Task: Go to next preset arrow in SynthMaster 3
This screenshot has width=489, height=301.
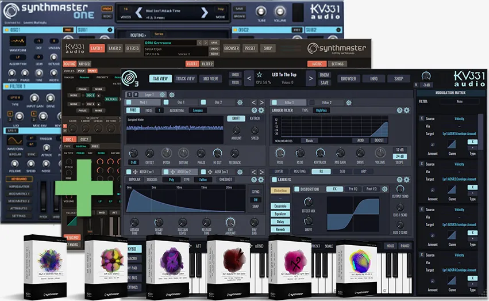Action: click(311, 79)
